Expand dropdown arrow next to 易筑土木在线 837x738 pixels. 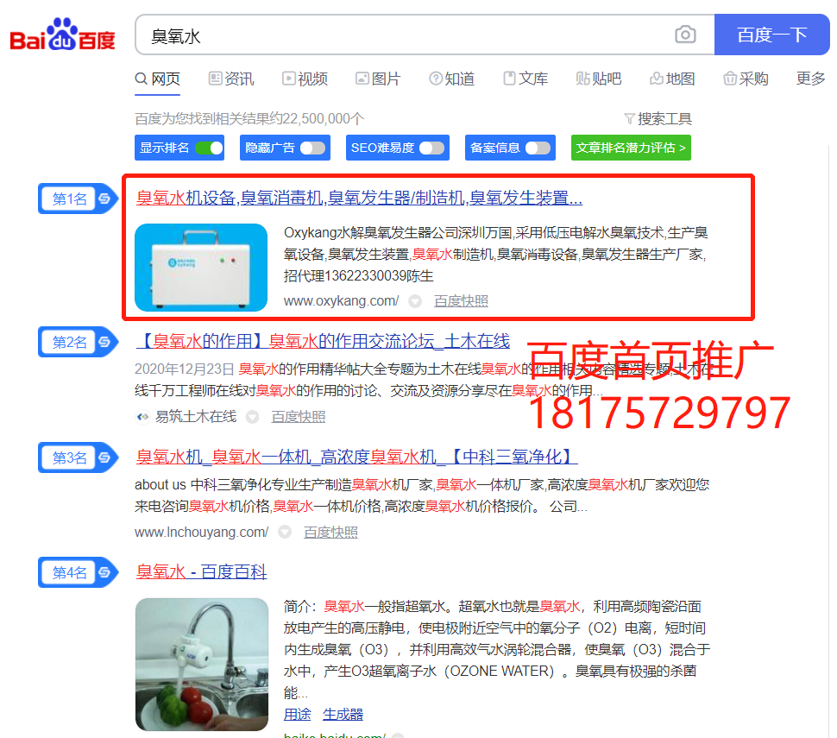tap(252, 417)
